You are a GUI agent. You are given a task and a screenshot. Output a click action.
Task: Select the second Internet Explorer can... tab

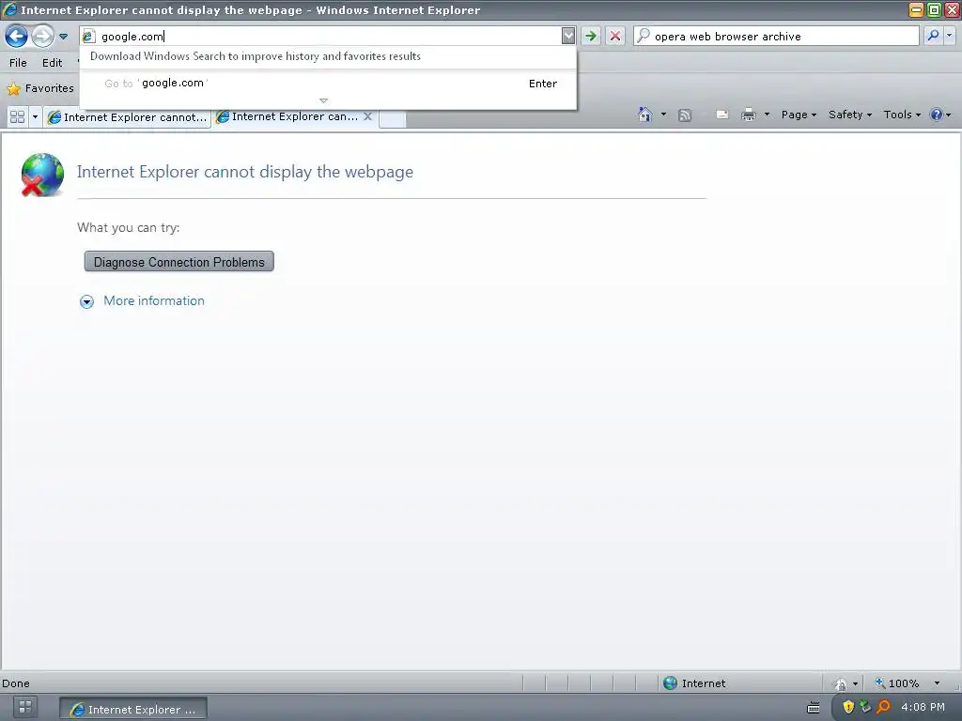pos(288,116)
